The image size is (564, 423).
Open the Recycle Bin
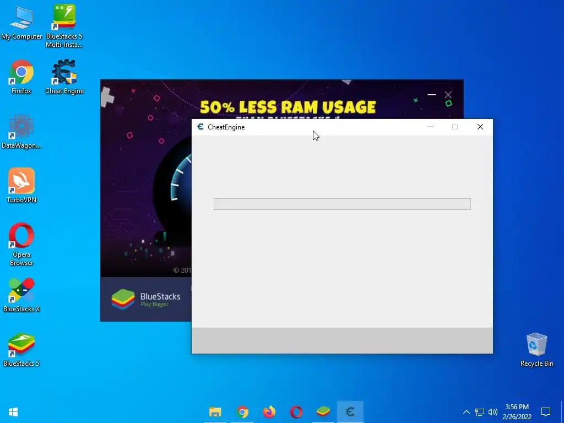pyautogui.click(x=536, y=349)
